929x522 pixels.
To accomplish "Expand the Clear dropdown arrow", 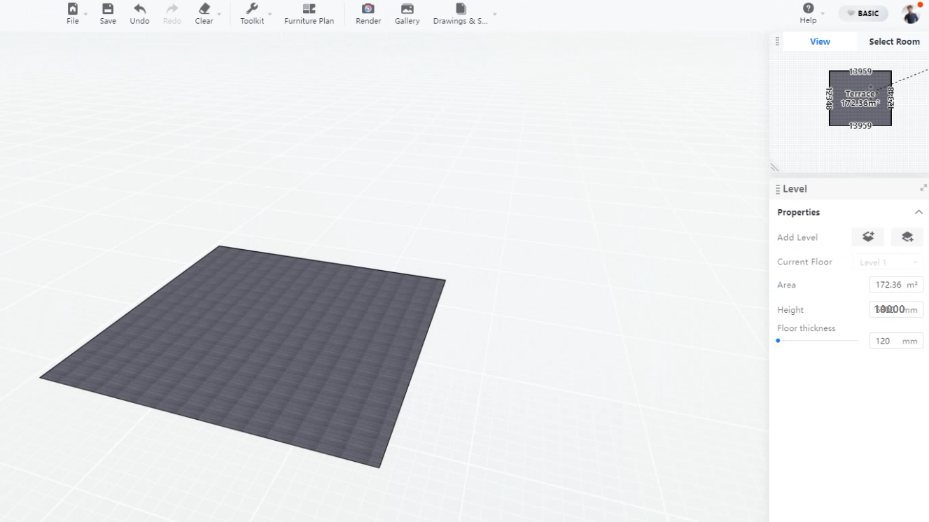I will (219, 15).
